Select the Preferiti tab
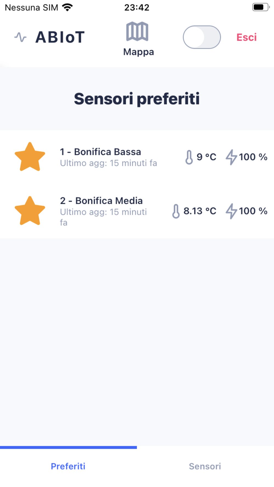The width and height of the screenshot is (274, 487). tap(68, 466)
